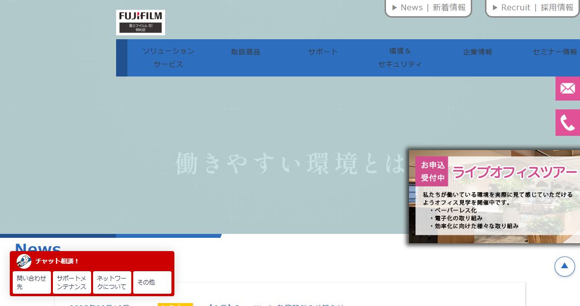Image resolution: width=580 pixels, height=306 pixels.
Task: Choose the サポートメンテナンス chat option
Action: tap(72, 282)
